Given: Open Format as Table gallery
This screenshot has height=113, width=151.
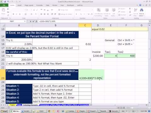Looking at the screenshot, I should 107,12.
